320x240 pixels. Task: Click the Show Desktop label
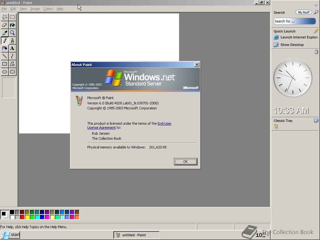tap(292, 45)
